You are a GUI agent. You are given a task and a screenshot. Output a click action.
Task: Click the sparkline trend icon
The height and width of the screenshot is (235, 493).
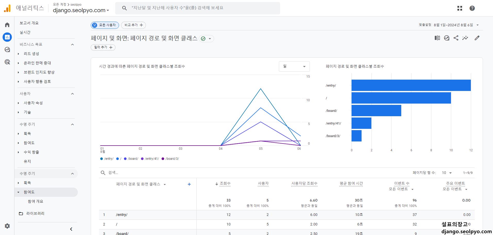tap(465, 38)
